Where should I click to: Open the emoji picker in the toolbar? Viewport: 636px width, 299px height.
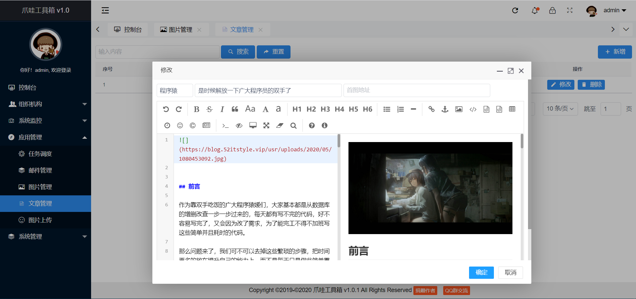tap(180, 125)
